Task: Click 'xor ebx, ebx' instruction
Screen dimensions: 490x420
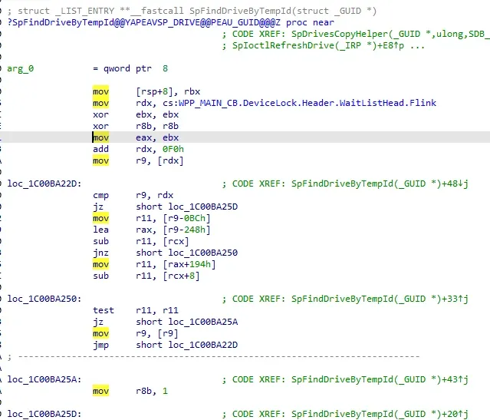Action: coord(136,114)
